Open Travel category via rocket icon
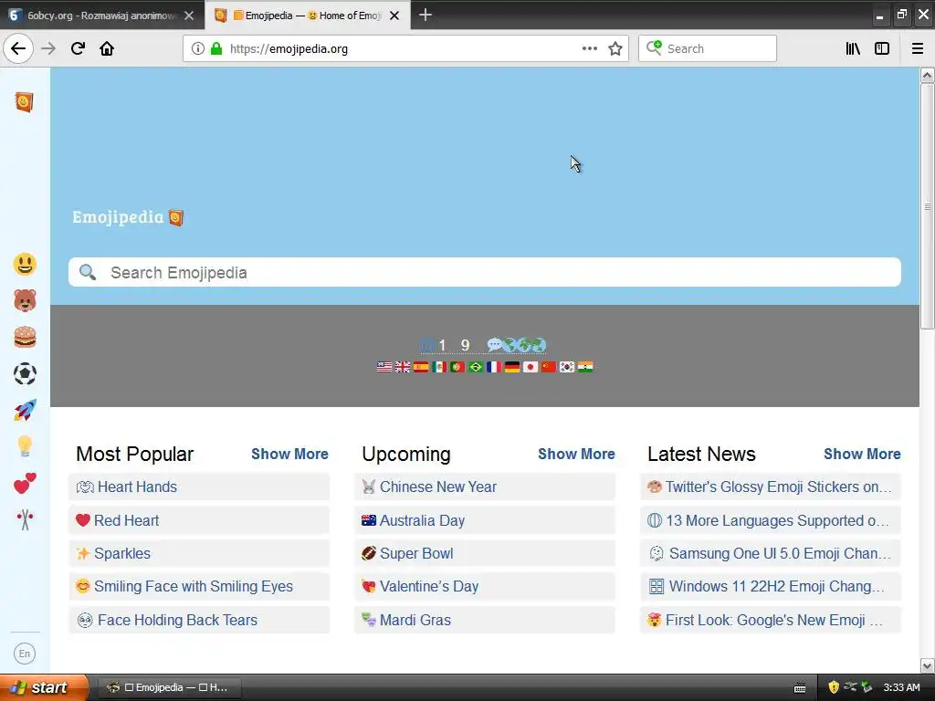 coord(25,410)
